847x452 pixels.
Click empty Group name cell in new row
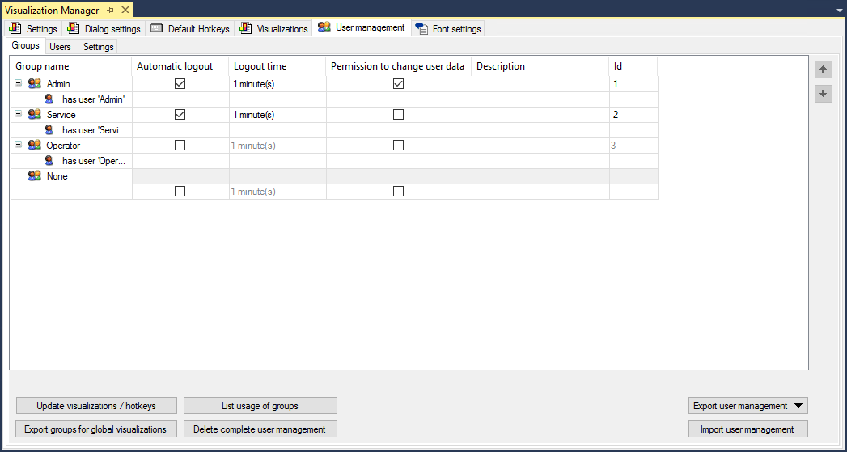point(71,191)
